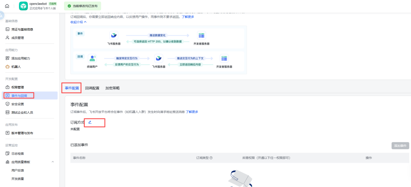
Task: Click 事件名称 column header
Action: coord(79,158)
